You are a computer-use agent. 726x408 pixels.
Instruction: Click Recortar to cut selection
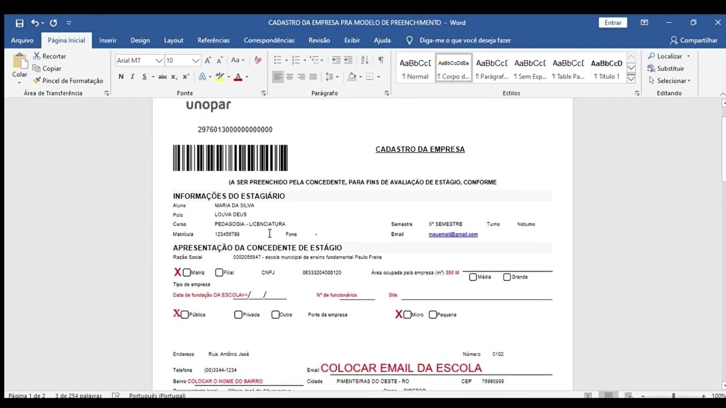point(49,56)
